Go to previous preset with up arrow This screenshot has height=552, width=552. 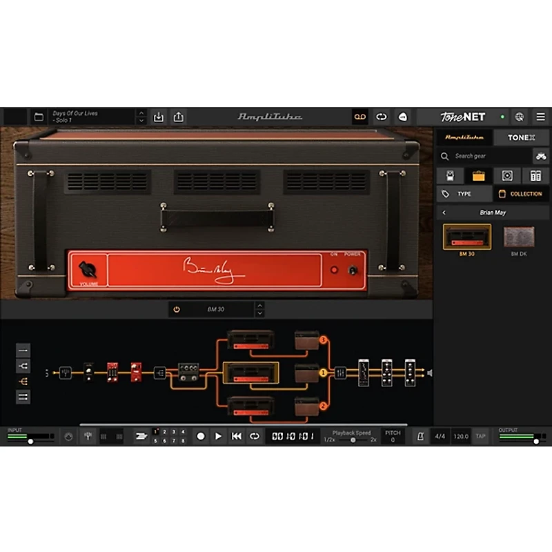(141, 113)
